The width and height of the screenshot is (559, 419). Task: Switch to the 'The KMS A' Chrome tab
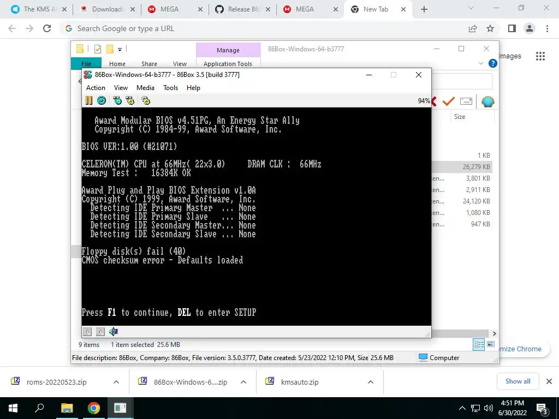[34, 9]
